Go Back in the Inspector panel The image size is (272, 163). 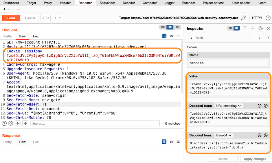pyautogui.click(x=196, y=38)
